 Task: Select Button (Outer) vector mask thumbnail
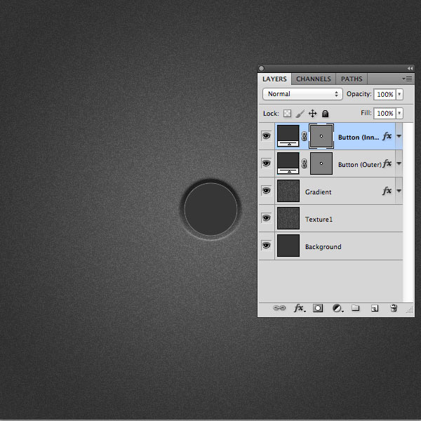321,163
